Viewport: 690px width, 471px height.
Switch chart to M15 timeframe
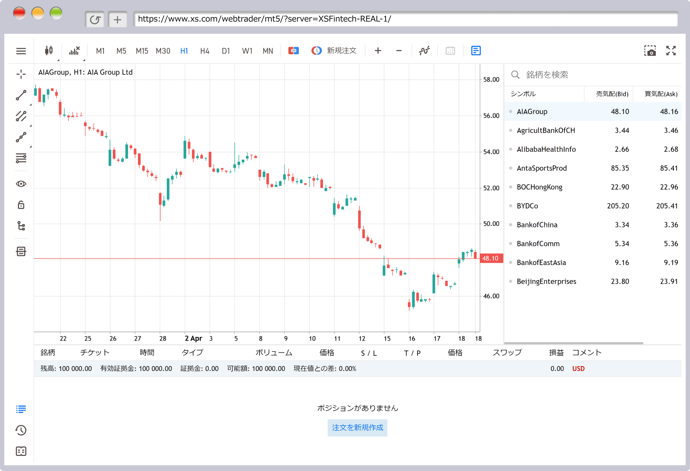pyautogui.click(x=142, y=51)
